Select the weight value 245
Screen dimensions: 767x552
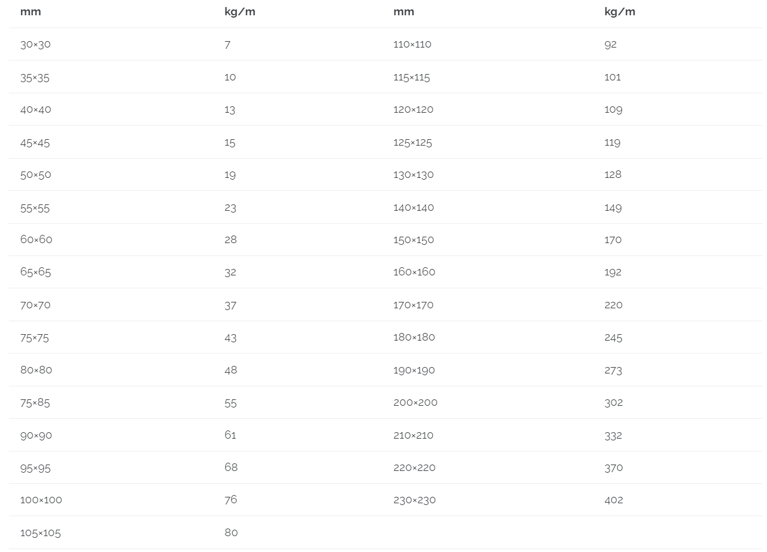click(613, 338)
